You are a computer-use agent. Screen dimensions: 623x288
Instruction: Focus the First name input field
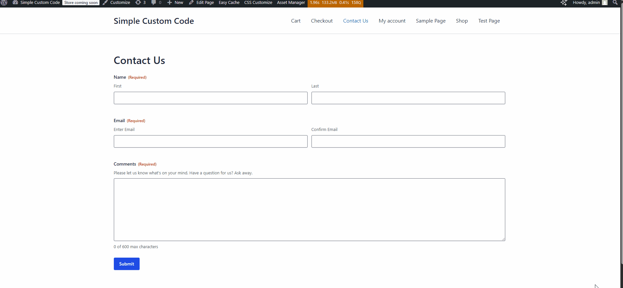click(210, 98)
